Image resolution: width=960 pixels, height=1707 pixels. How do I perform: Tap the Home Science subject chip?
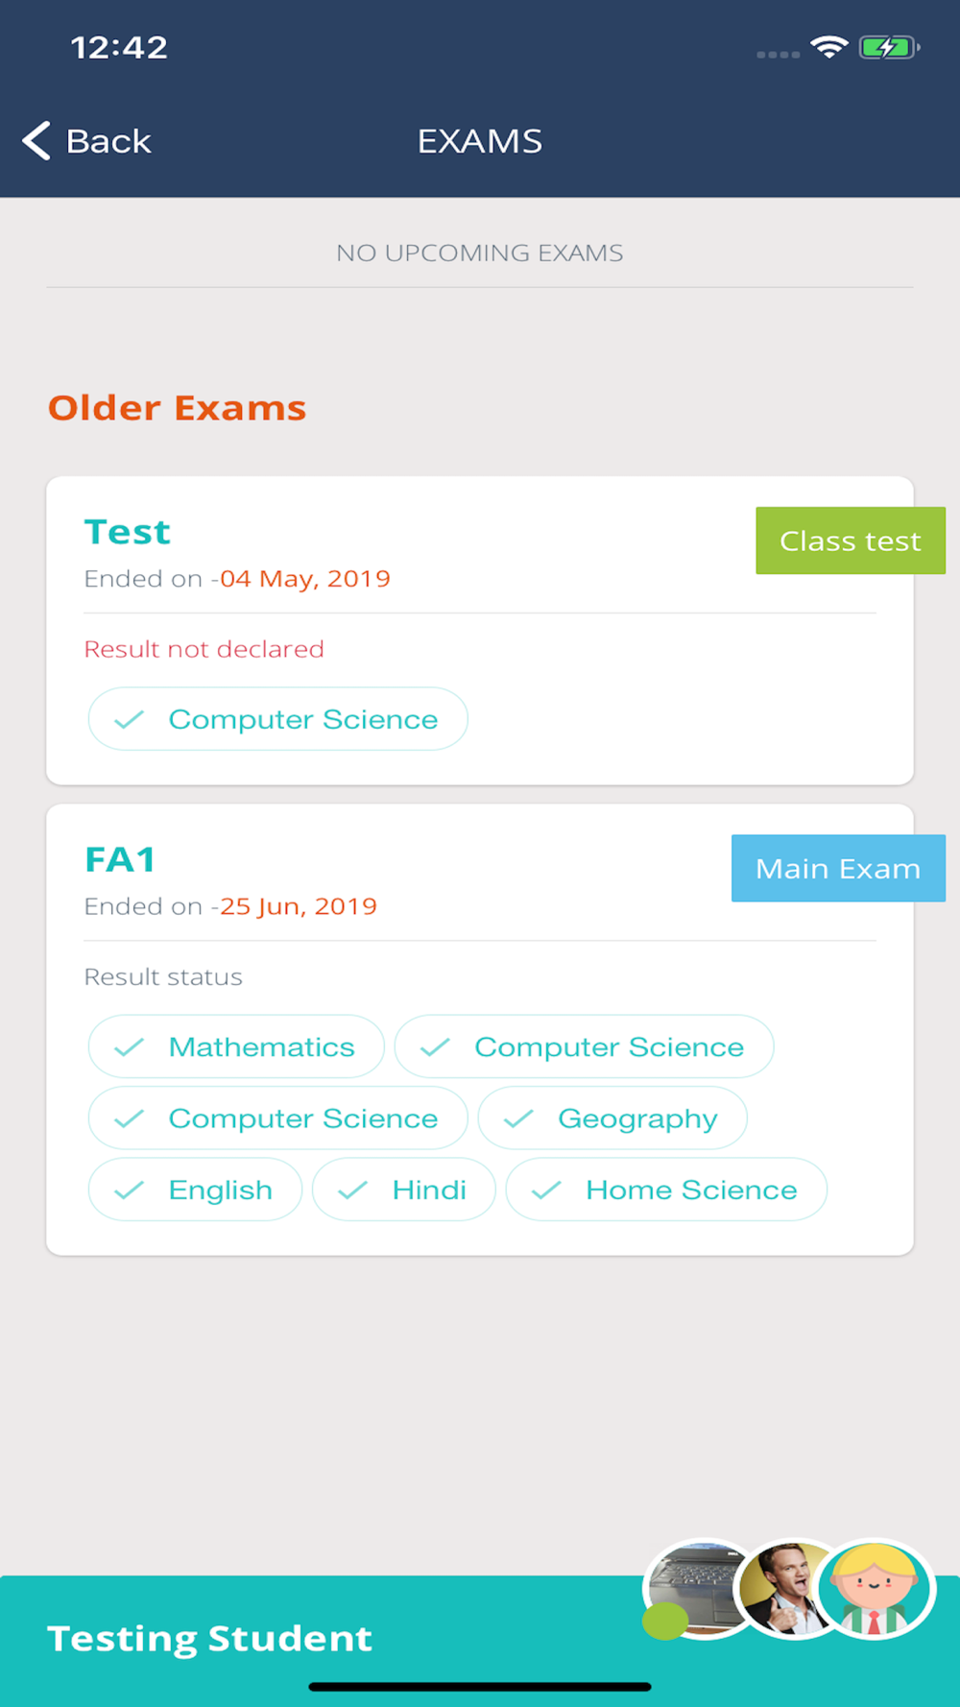666,1190
